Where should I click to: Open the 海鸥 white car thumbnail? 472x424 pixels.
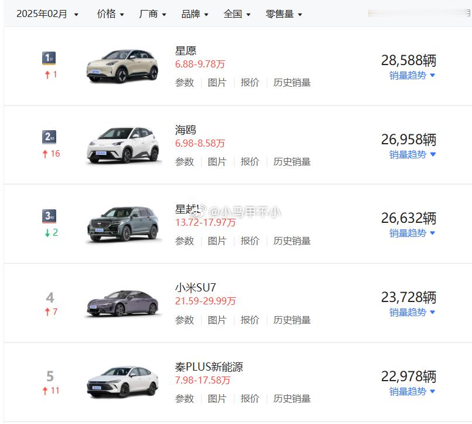click(123, 145)
